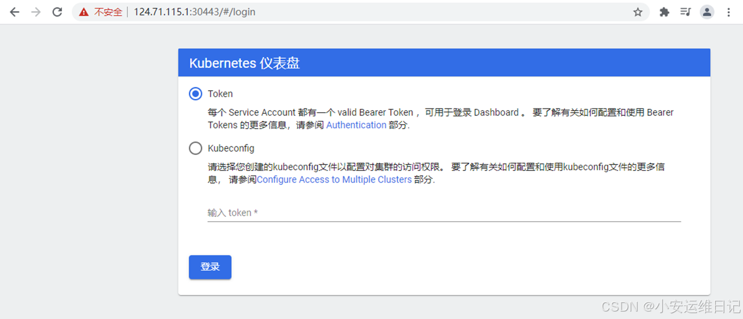
Task: Click the Token option label text
Action: tap(220, 94)
